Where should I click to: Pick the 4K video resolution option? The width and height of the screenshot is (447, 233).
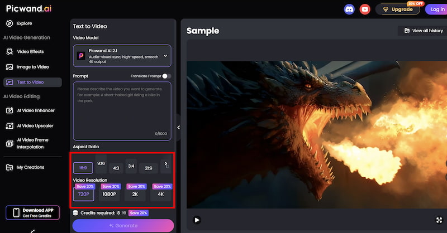click(161, 195)
